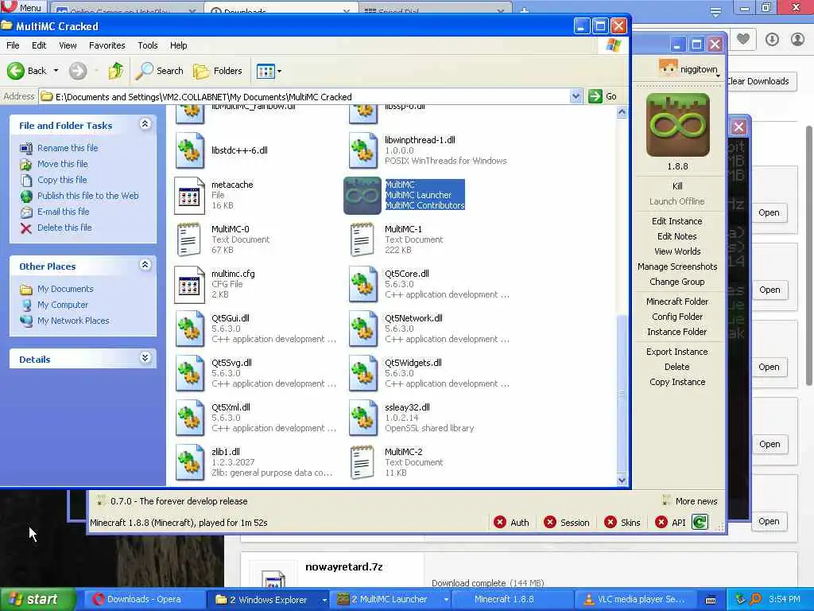Collapse the Other Places panel
Screen dimensions: 814x611
pyautogui.click(x=145, y=265)
